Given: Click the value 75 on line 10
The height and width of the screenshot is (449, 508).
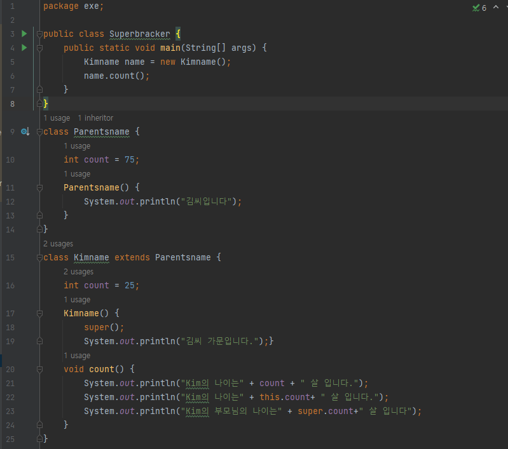Looking at the screenshot, I should 130,159.
